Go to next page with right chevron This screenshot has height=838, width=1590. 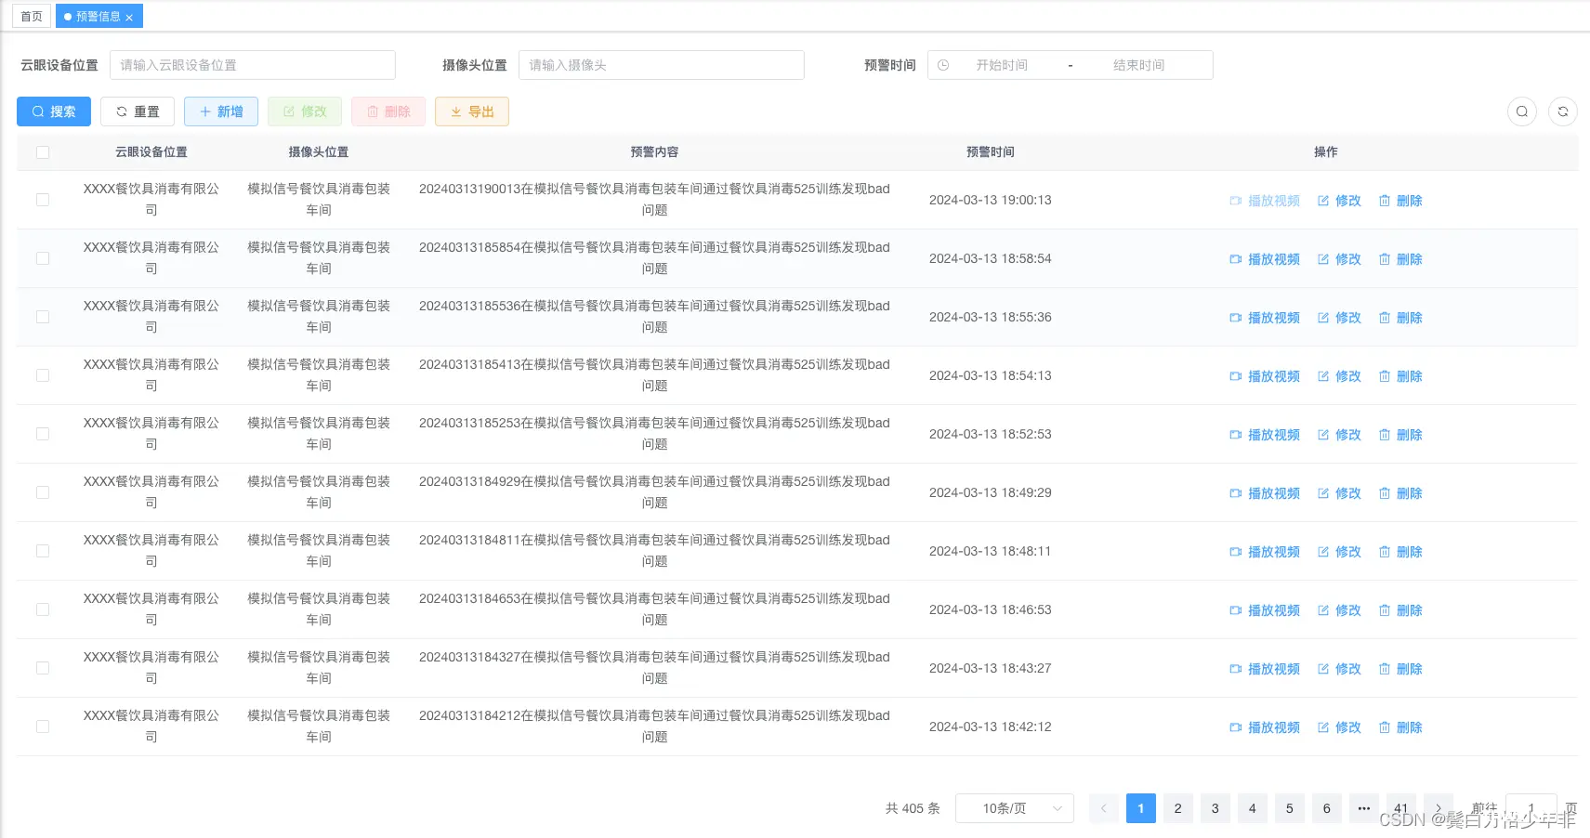1439,808
